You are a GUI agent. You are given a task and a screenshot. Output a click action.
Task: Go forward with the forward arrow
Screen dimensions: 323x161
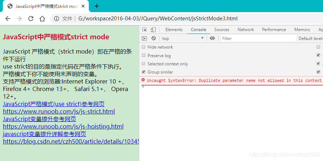pyautogui.click(x=19, y=19)
